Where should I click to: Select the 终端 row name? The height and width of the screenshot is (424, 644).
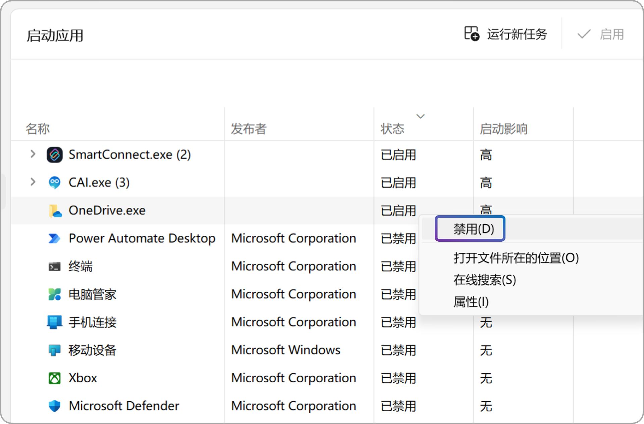(x=80, y=267)
